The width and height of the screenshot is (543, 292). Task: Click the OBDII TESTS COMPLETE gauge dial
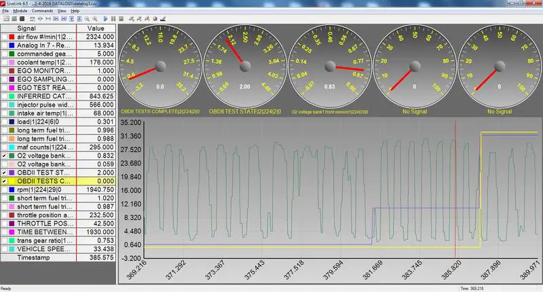160,66
